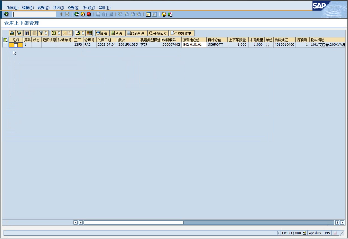Click the Customize Local Layout icon
Screen dimensions: 348x239
pyautogui.click(x=170, y=14)
